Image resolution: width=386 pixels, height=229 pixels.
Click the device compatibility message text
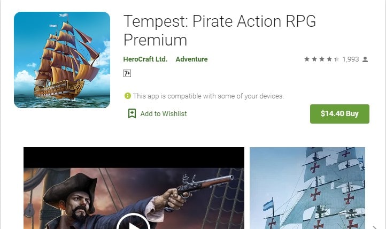[209, 96]
